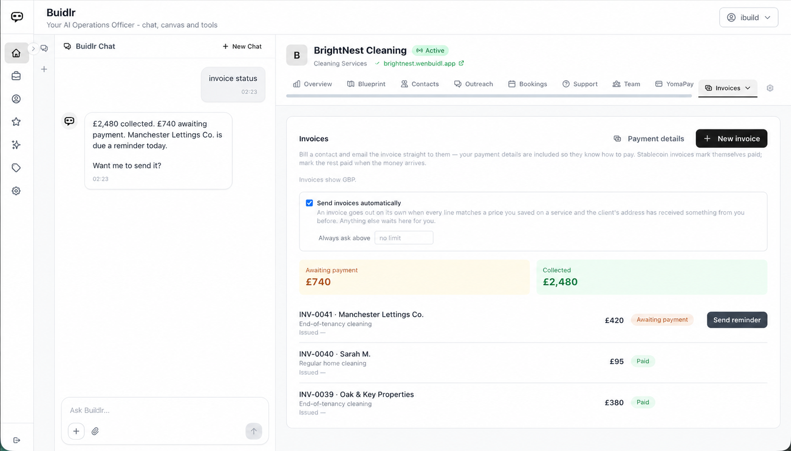The image size is (791, 451).
Task: Click the external link icon beside brightnest.wenbuidl.app
Action: coord(461,63)
